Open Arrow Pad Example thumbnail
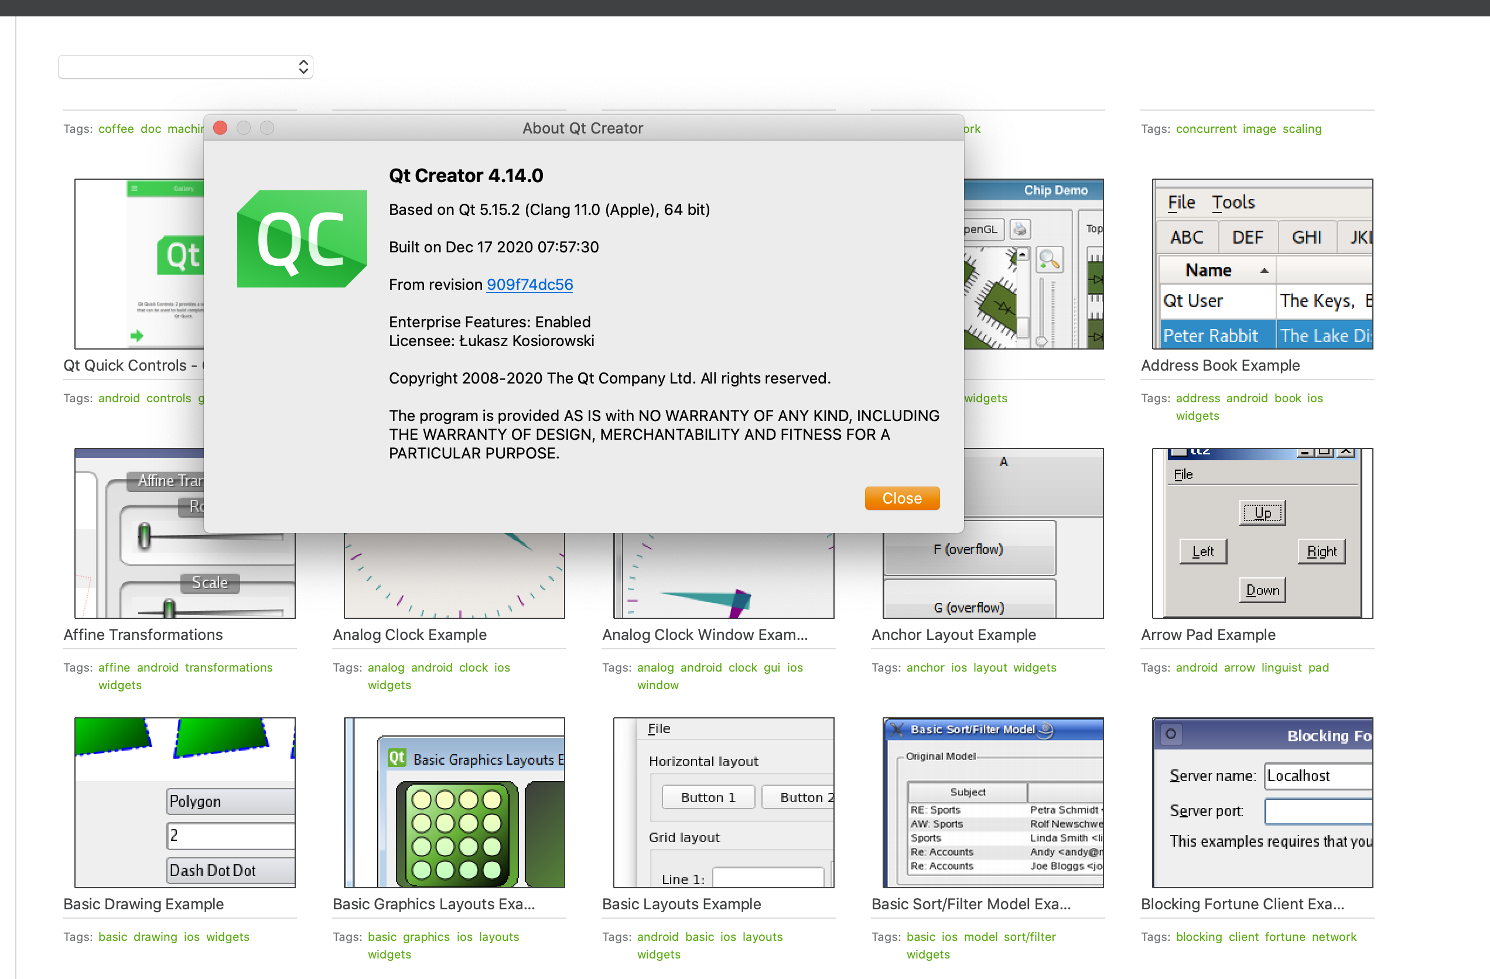 [1262, 533]
